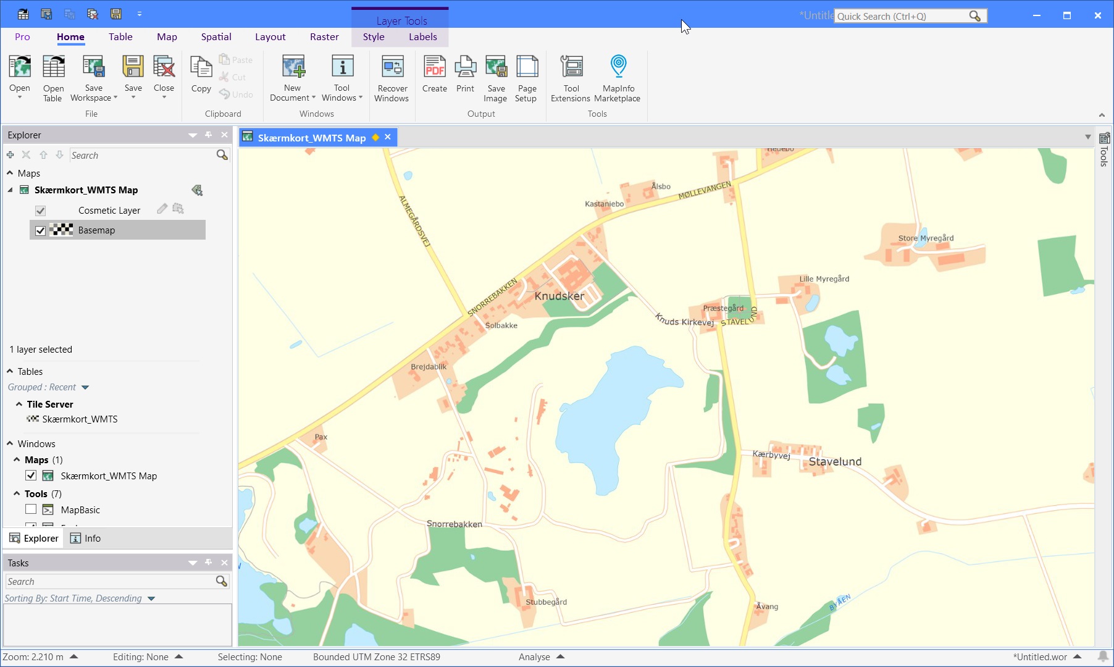Open MapInfo Marketplace
Viewport: 1114px width, 667px height.
(x=618, y=78)
